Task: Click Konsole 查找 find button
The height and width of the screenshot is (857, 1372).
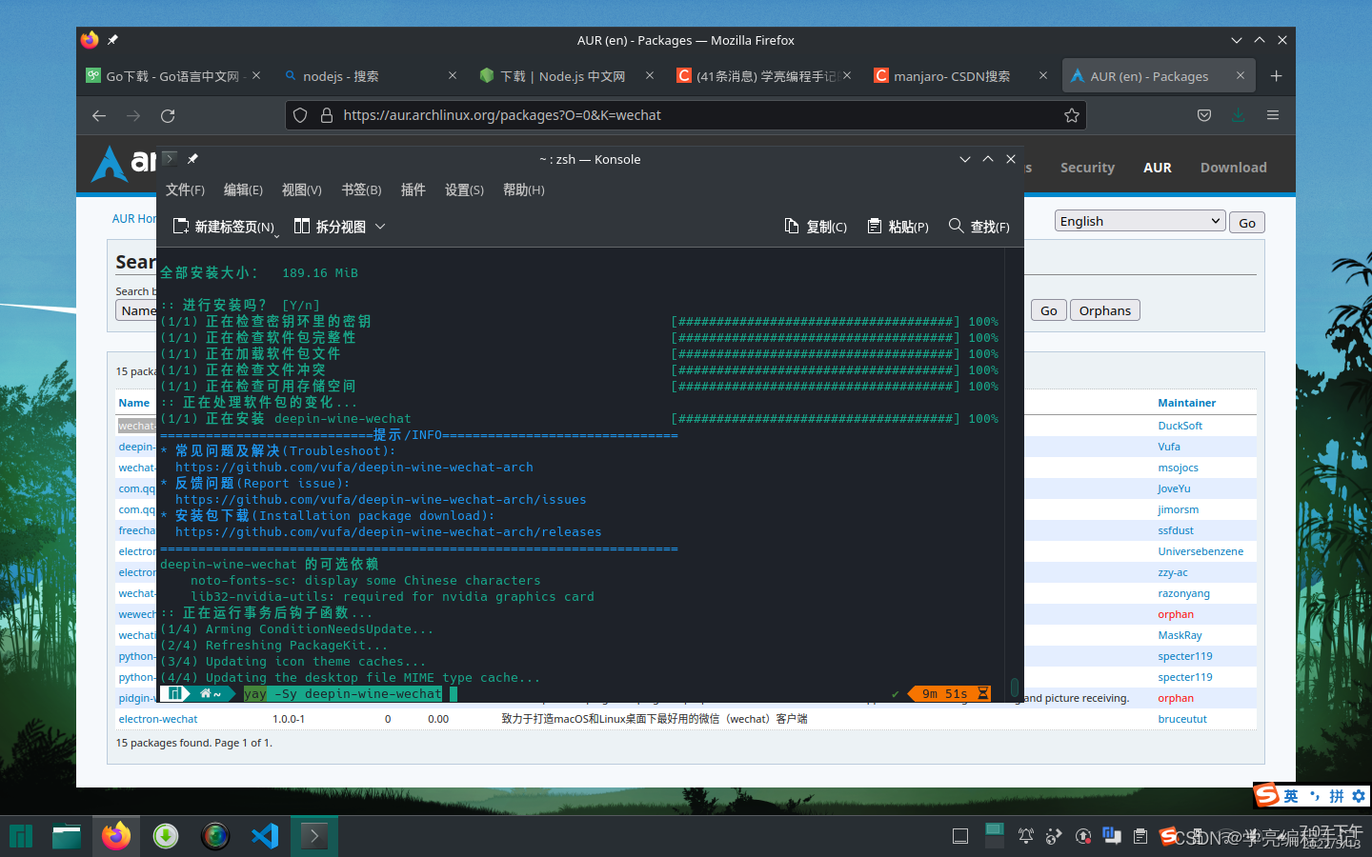Action: [x=979, y=227]
